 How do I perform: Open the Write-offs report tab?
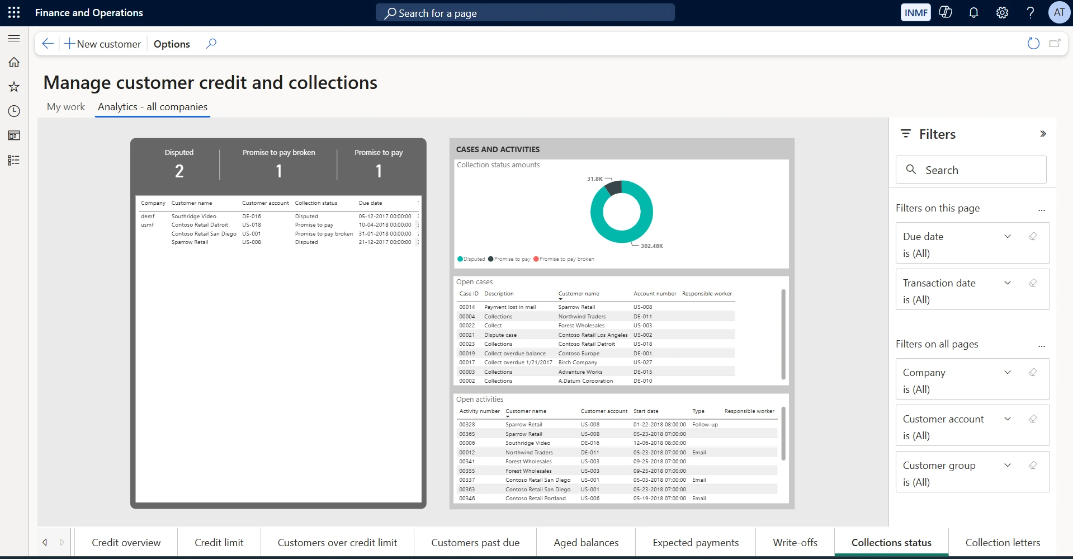pos(795,542)
